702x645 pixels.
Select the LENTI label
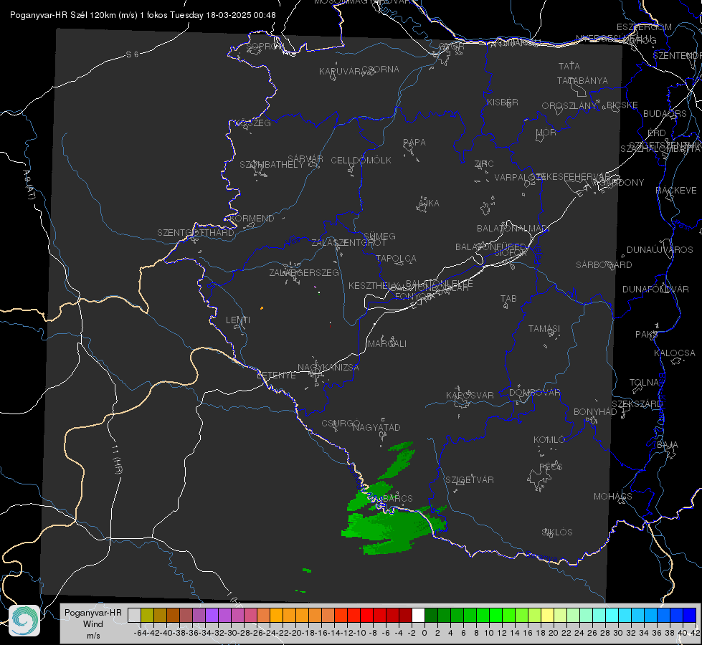pos(238,320)
